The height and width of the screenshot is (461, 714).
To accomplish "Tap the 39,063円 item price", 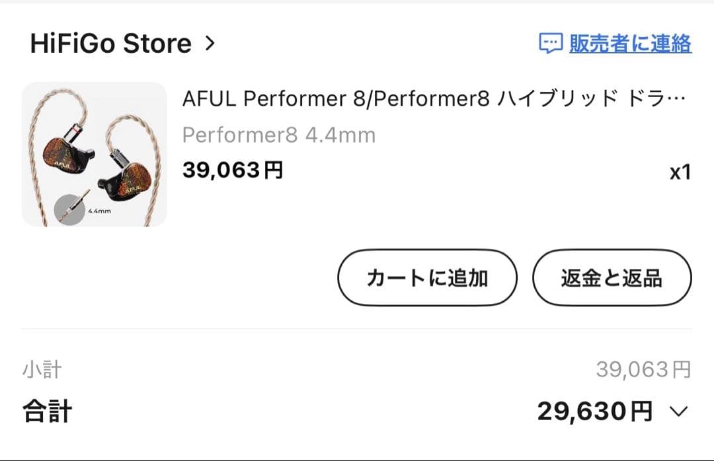I will (233, 170).
